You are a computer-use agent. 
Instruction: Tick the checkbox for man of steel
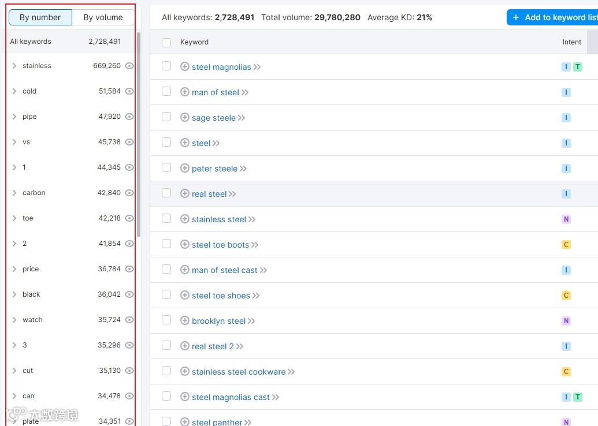point(166,92)
